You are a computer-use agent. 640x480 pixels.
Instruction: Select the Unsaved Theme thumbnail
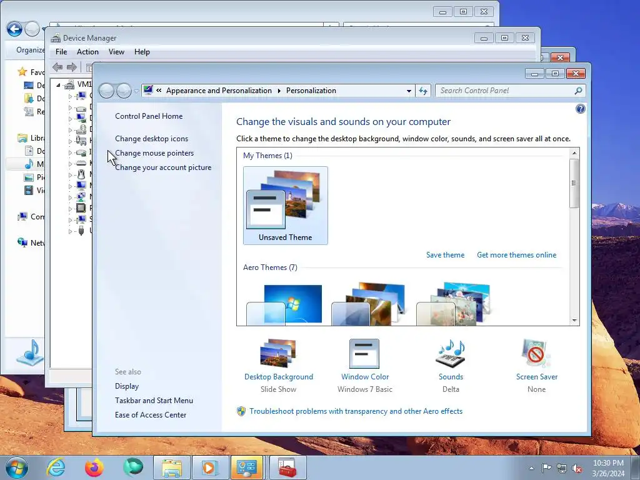point(285,205)
